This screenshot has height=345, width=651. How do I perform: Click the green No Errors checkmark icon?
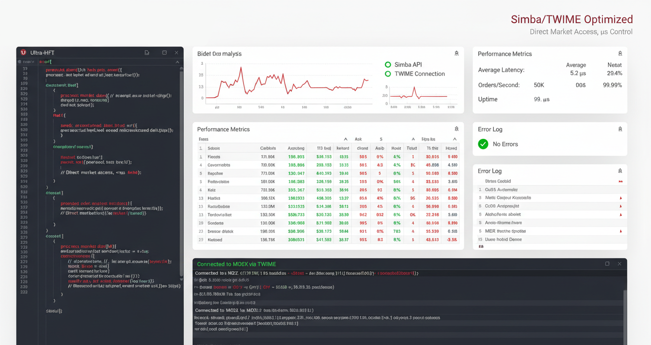pos(483,144)
